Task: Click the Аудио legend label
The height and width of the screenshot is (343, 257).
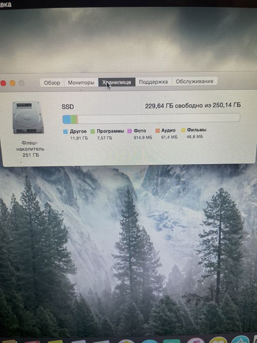Action: [x=168, y=130]
